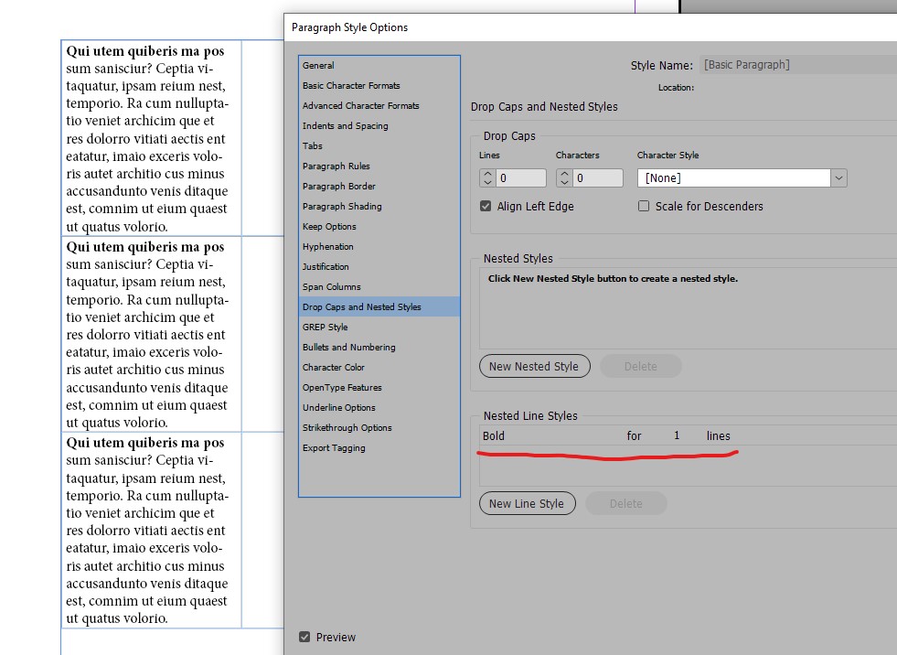This screenshot has height=655, width=897.
Task: Click the Paragraph Style Options title bar
Action: click(591, 27)
